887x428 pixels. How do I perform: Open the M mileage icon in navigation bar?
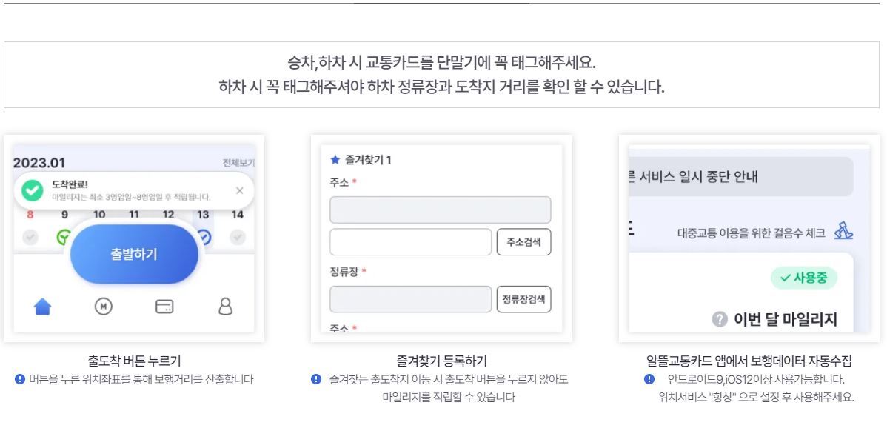104,306
